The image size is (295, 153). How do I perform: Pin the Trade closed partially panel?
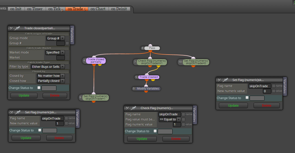17,28
